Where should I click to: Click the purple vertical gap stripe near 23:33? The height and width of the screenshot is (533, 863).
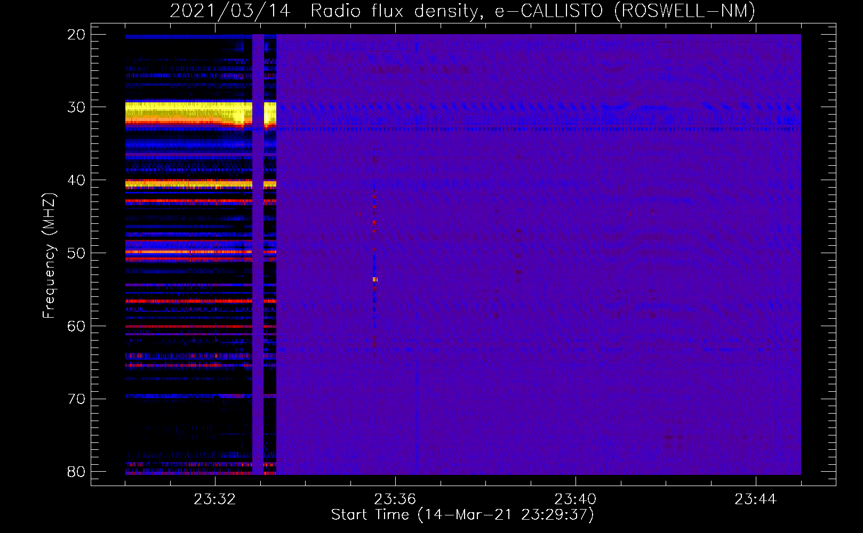258,254
